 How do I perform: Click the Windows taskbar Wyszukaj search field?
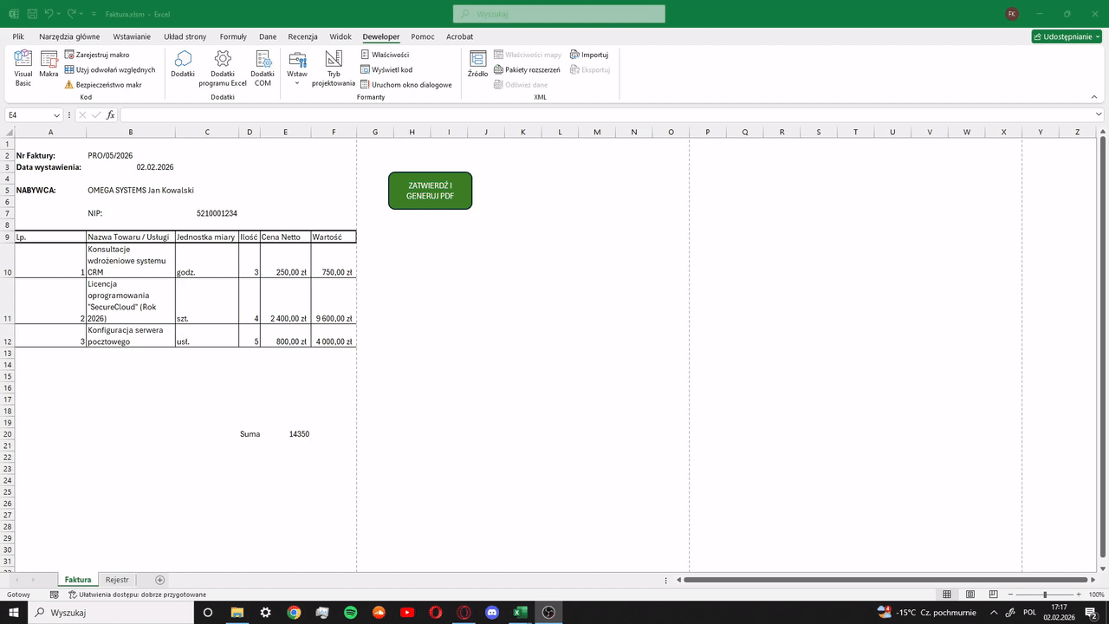click(110, 612)
